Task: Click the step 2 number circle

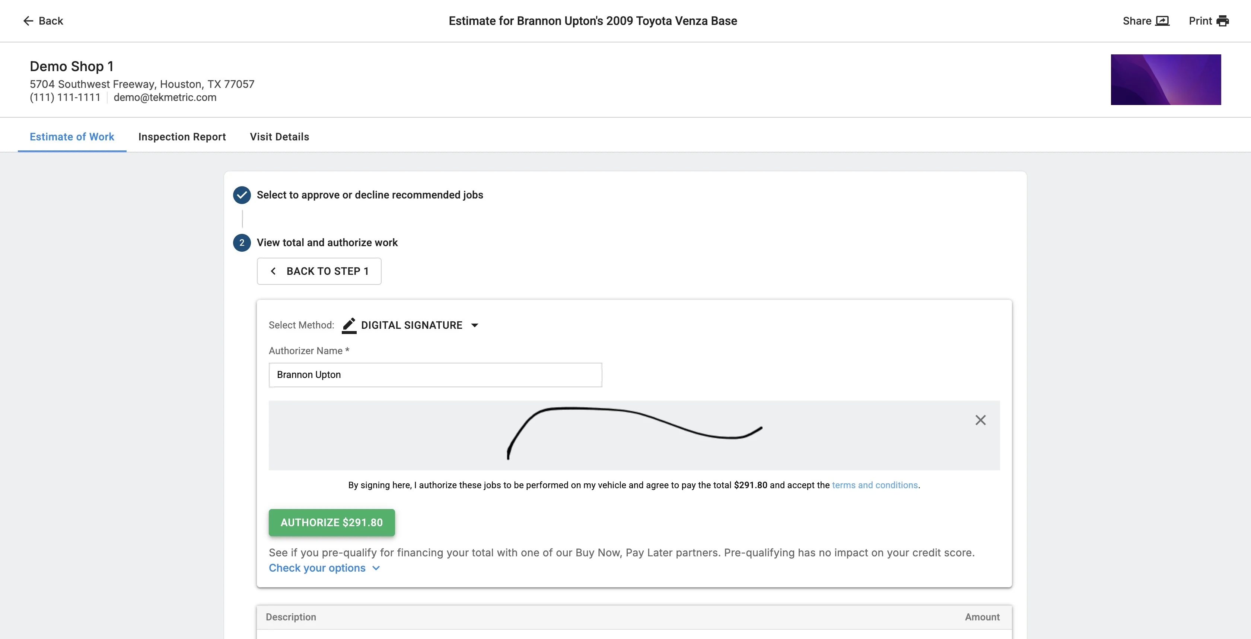Action: [x=242, y=242]
